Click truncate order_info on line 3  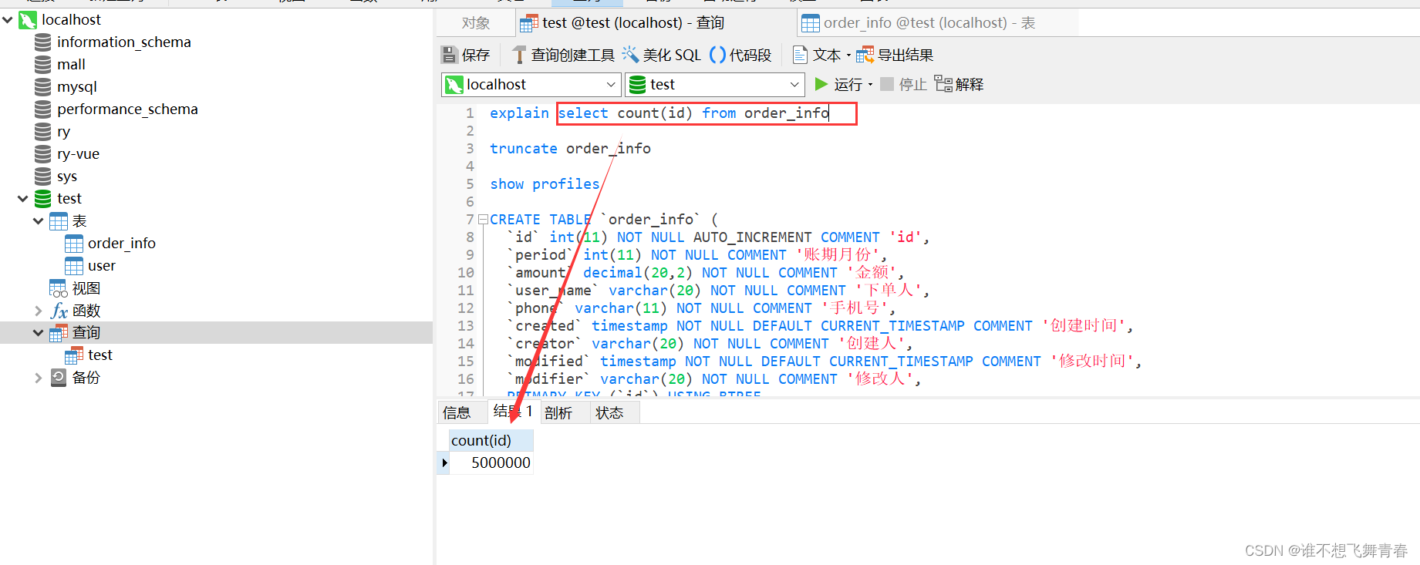(x=570, y=149)
